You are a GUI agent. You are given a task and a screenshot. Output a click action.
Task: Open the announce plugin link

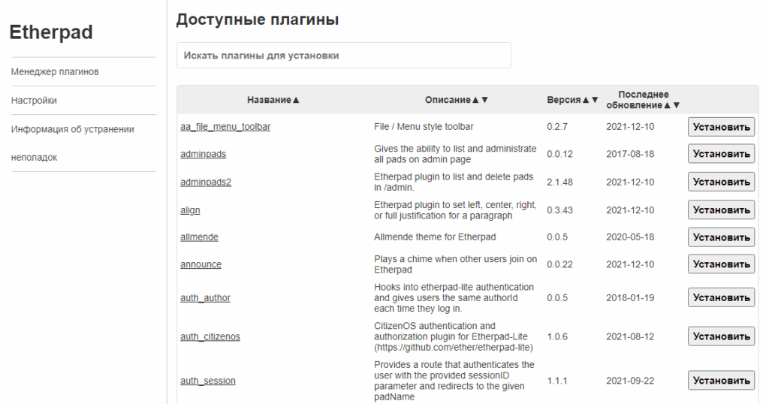pyautogui.click(x=201, y=264)
